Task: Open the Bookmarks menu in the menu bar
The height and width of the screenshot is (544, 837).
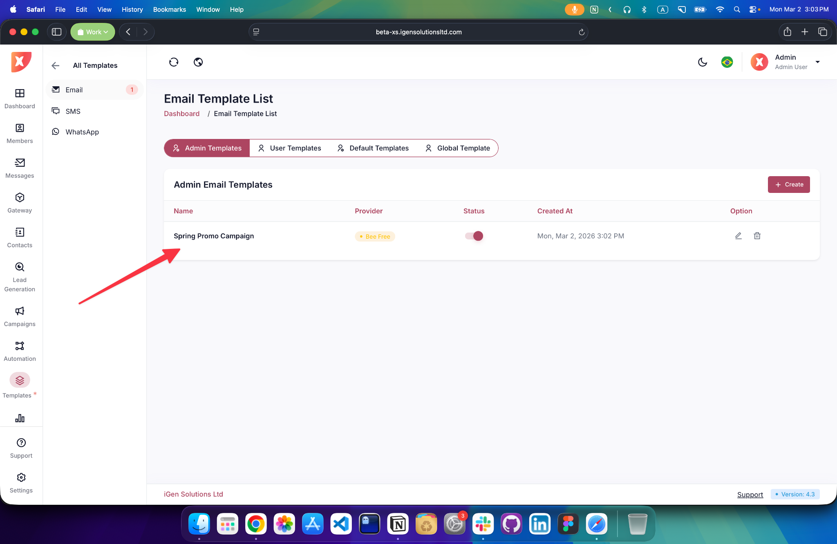Action: tap(169, 9)
